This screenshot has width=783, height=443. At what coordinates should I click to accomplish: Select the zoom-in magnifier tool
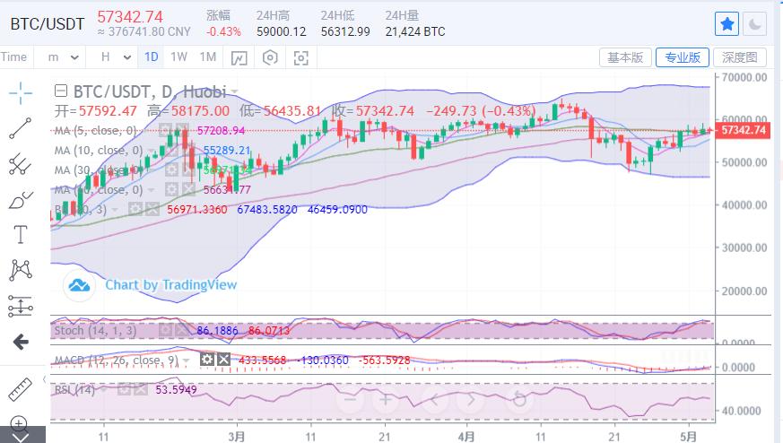click(19, 424)
